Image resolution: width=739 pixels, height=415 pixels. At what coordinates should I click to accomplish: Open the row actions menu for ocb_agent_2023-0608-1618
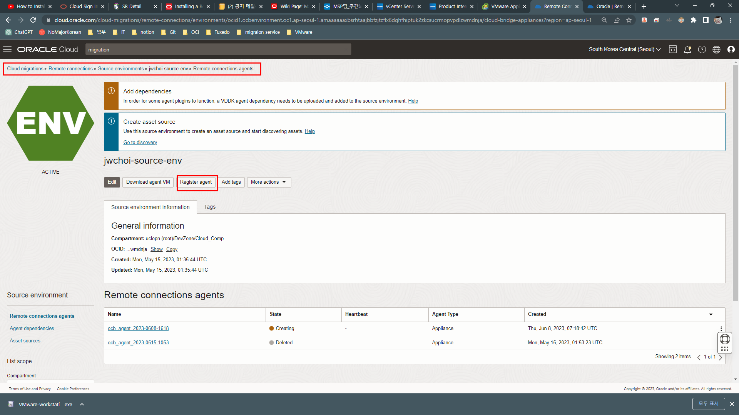pos(721,329)
